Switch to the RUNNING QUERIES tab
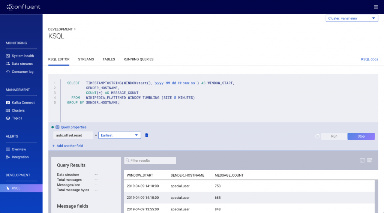 138,59
